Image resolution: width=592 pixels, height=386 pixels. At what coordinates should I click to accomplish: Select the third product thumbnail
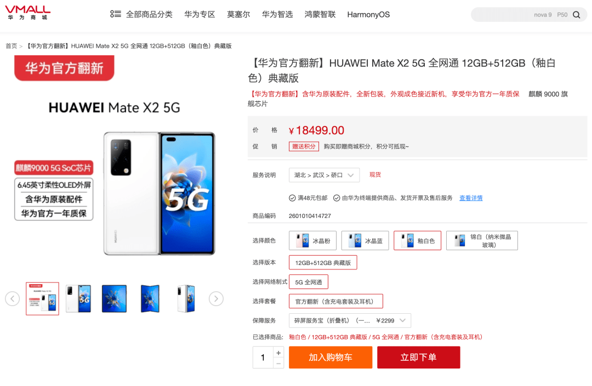click(114, 298)
